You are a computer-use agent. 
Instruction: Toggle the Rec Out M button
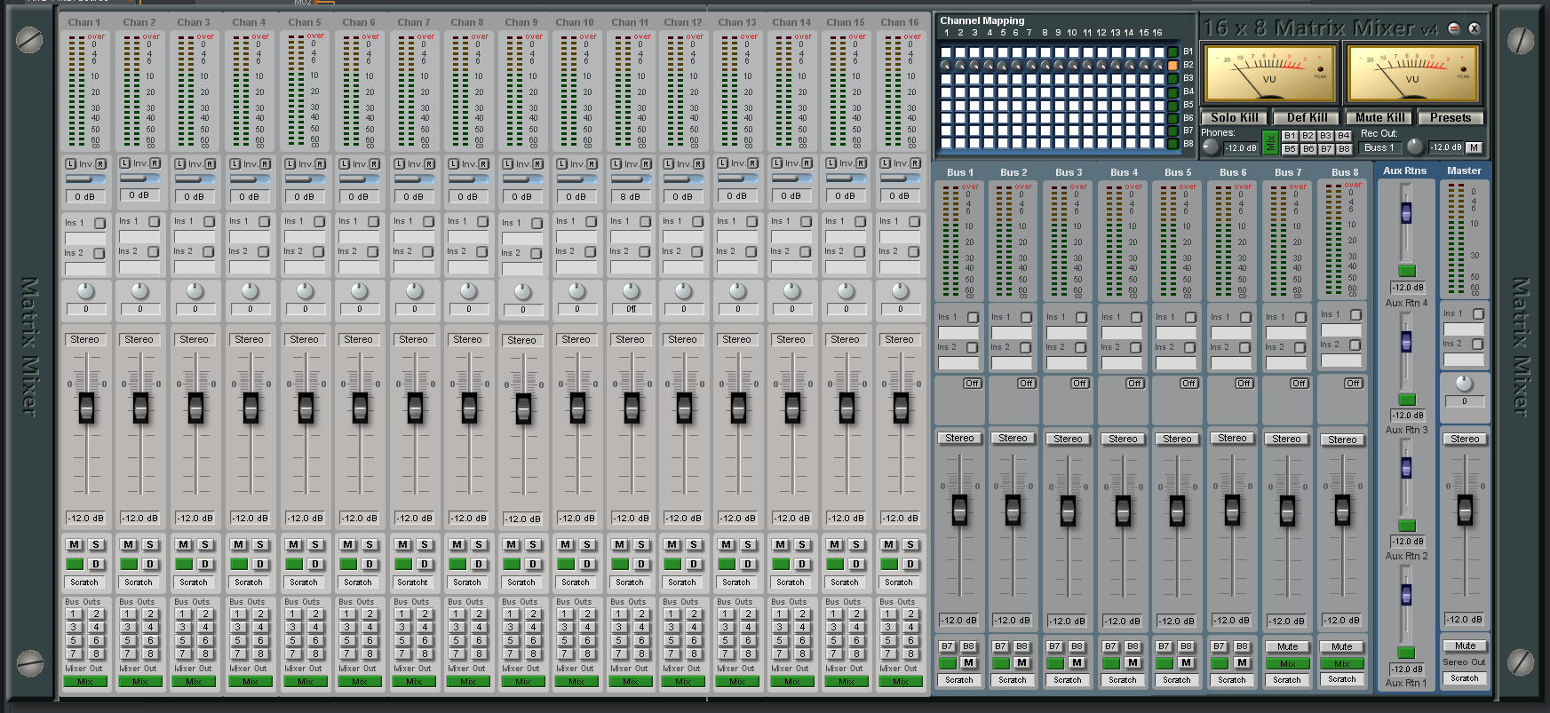coord(1474,147)
